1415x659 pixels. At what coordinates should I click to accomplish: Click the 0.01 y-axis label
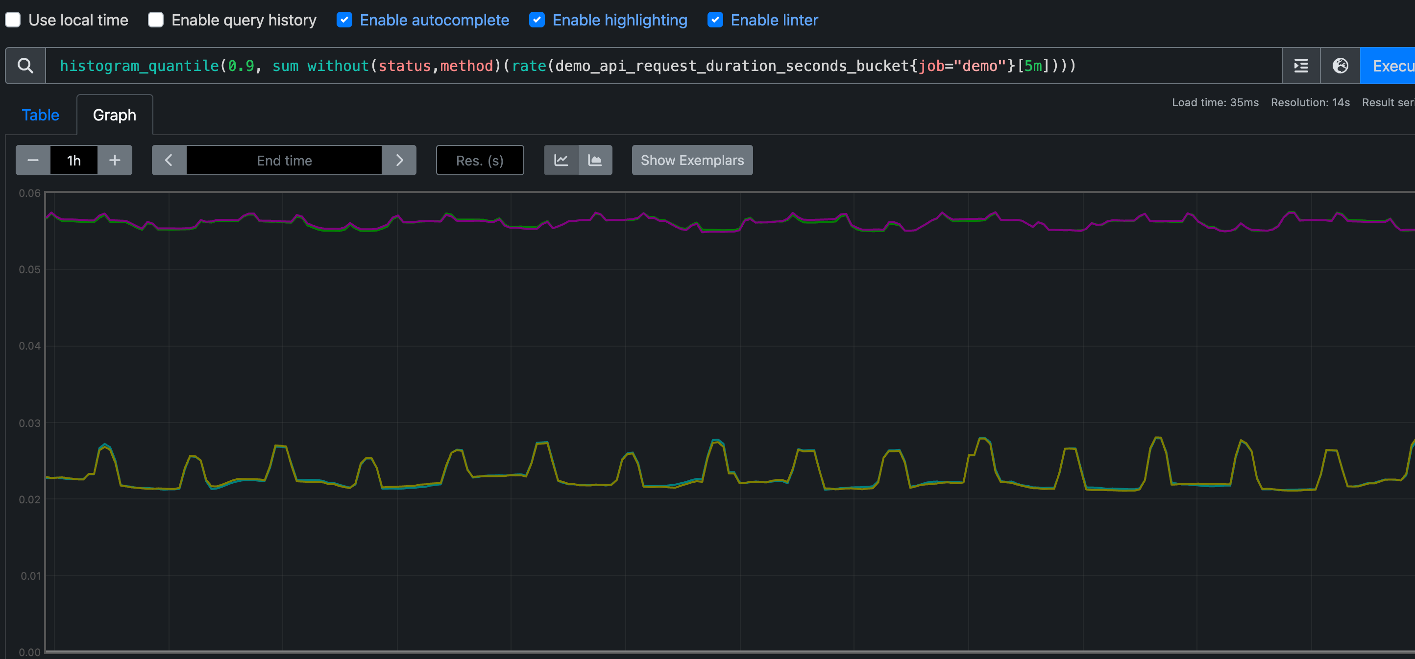coord(31,576)
